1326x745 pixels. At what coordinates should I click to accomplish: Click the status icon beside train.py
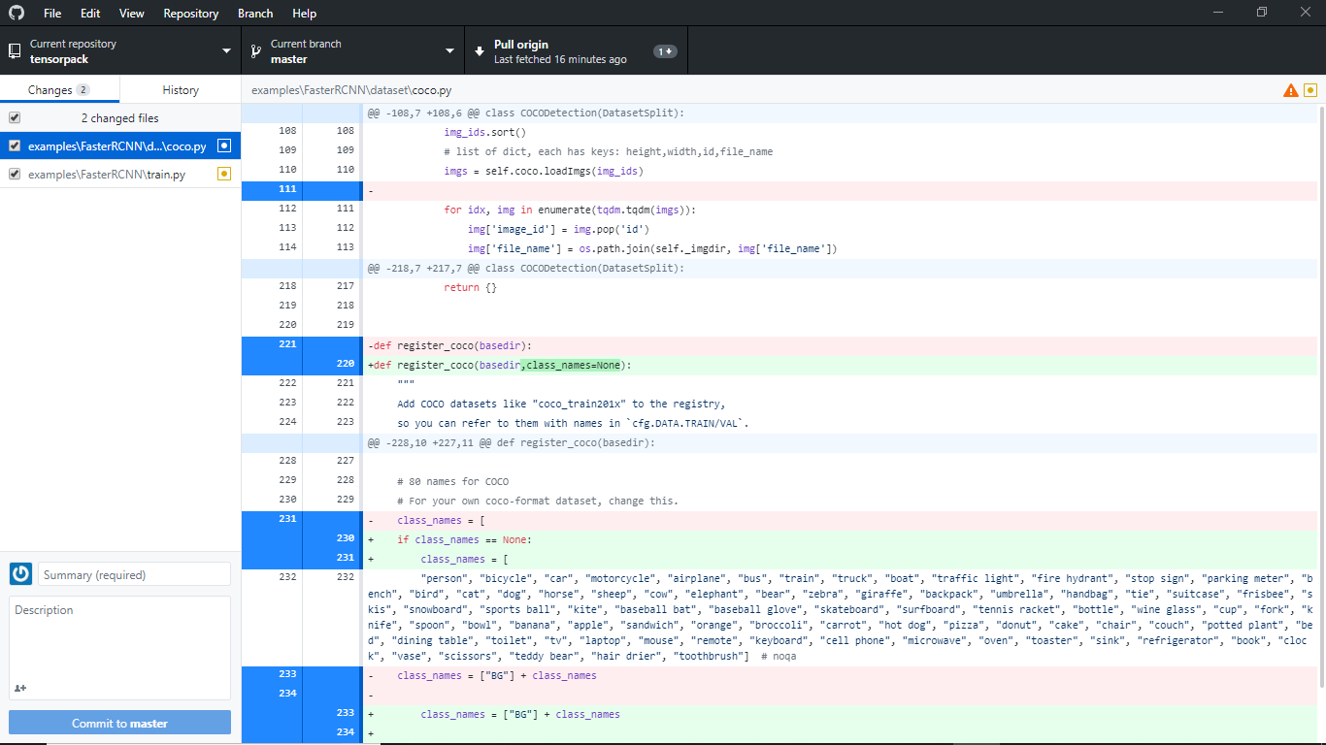click(x=224, y=174)
